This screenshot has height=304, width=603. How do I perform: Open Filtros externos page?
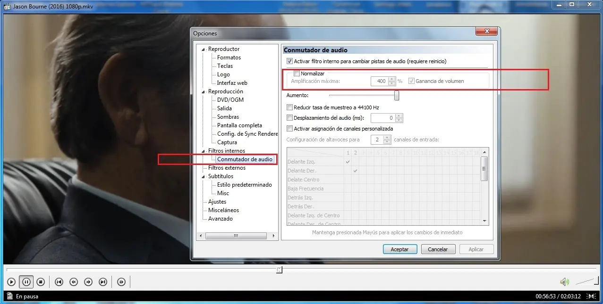pyautogui.click(x=227, y=168)
